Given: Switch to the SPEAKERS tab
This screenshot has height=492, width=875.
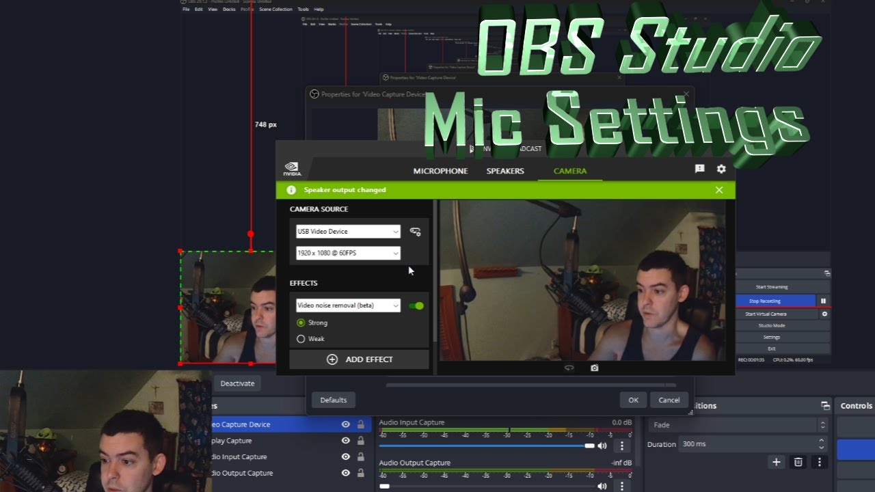Looking at the screenshot, I should [x=505, y=171].
